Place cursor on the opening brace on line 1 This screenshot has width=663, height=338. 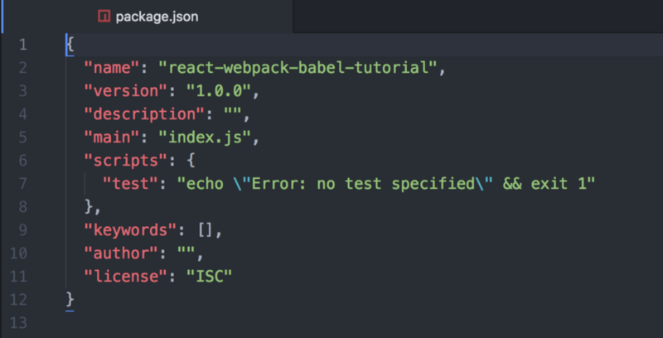click(x=70, y=45)
